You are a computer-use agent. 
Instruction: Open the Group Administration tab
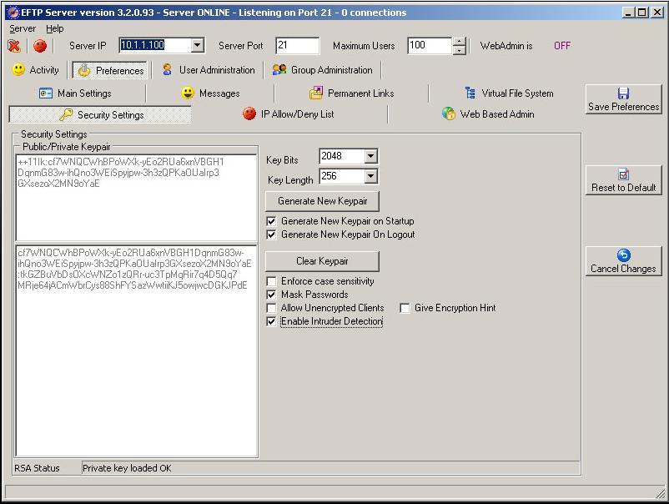pos(323,70)
